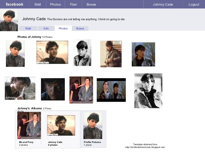205x153 pixels.
Task: Open the Profile Pictures album cover
Action: [93, 126]
